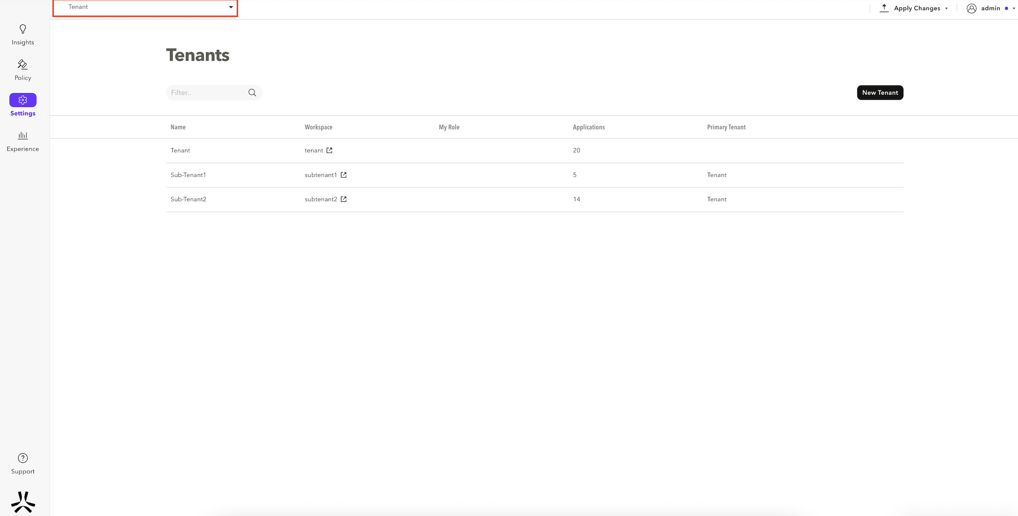Screen dimensions: 1018x516
Task: Click the New Tenant button
Action: [x=879, y=92]
